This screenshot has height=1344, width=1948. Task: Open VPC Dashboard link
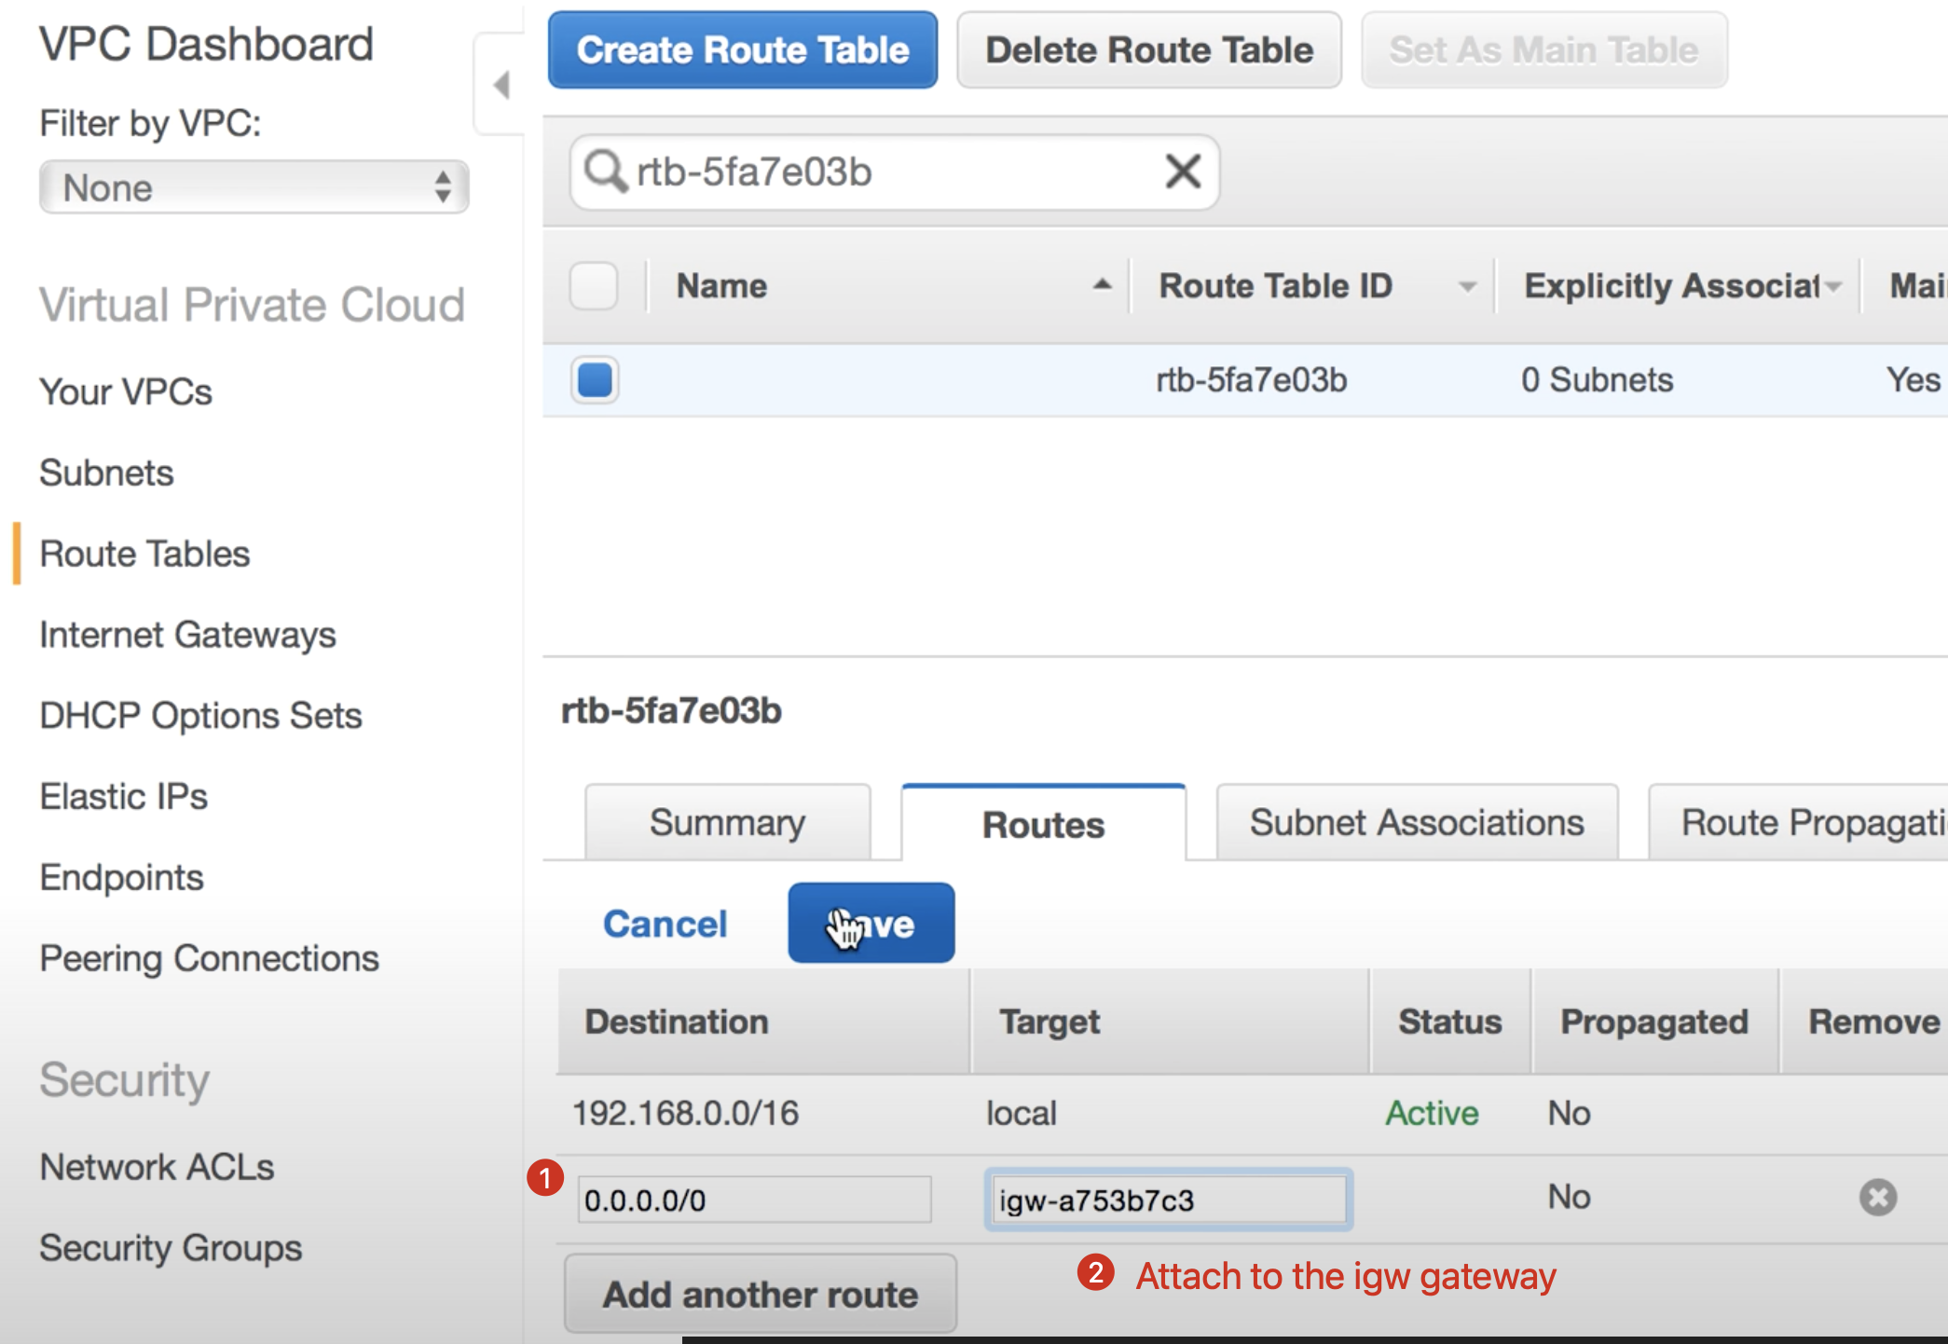click(x=206, y=44)
